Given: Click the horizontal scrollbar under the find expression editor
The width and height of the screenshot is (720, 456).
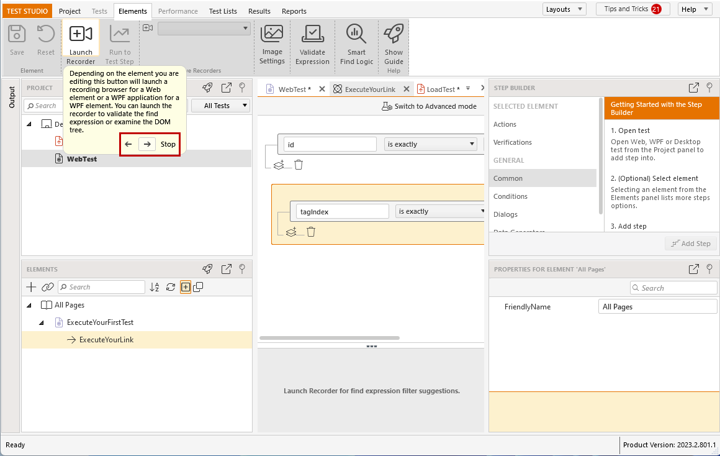Looking at the screenshot, I should pos(329,338).
